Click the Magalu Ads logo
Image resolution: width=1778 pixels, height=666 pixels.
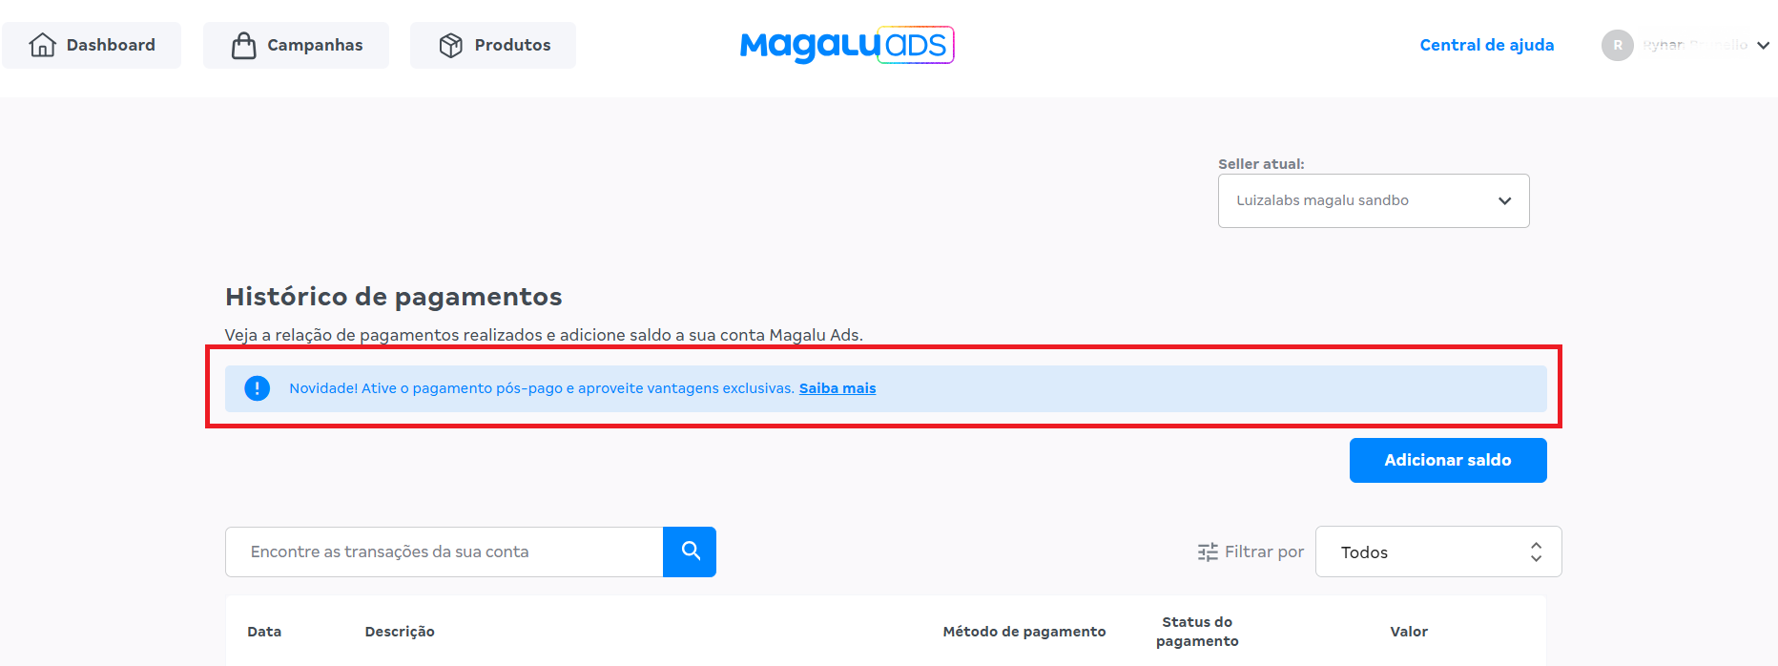847,45
